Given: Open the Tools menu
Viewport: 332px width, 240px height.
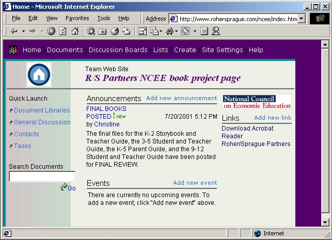Looking at the screenshot, I should point(104,18).
